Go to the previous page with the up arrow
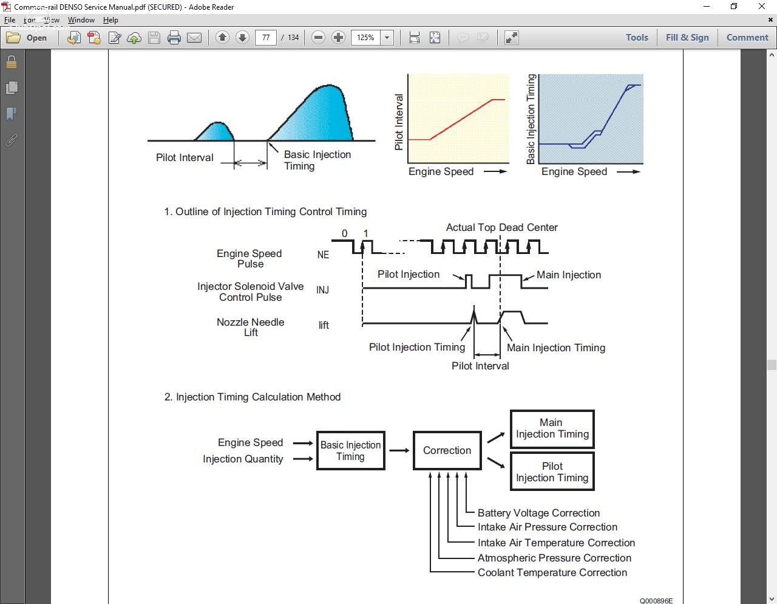The width and height of the screenshot is (777, 604). pos(222,38)
